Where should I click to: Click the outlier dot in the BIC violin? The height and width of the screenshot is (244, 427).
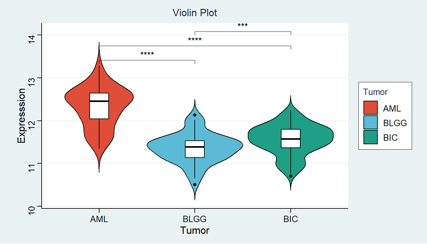tap(291, 176)
